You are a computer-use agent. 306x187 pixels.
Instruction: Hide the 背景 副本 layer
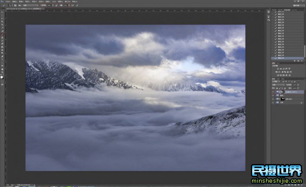[273, 99]
